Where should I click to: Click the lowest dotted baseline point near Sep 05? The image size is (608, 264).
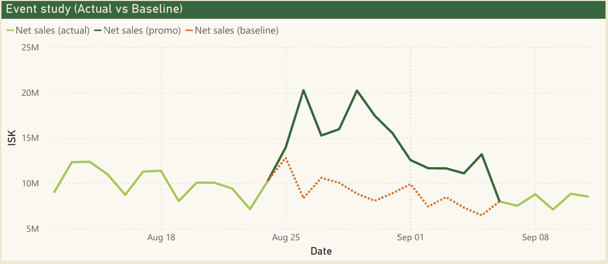click(481, 215)
